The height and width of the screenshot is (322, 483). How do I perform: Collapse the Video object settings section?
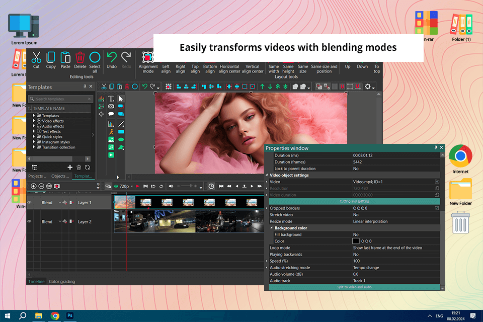[267, 175]
